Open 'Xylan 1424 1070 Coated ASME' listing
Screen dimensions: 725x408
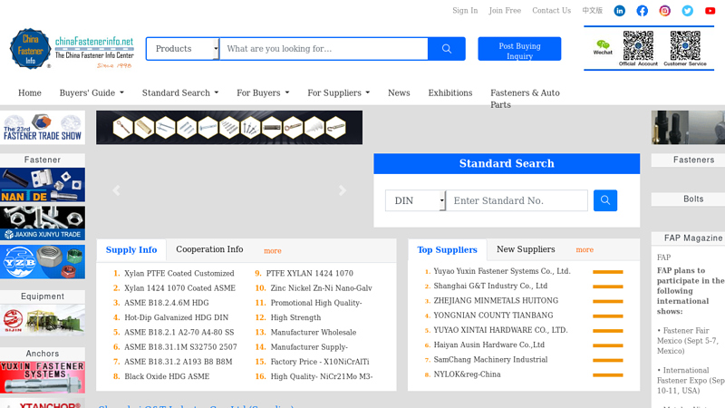pos(179,288)
